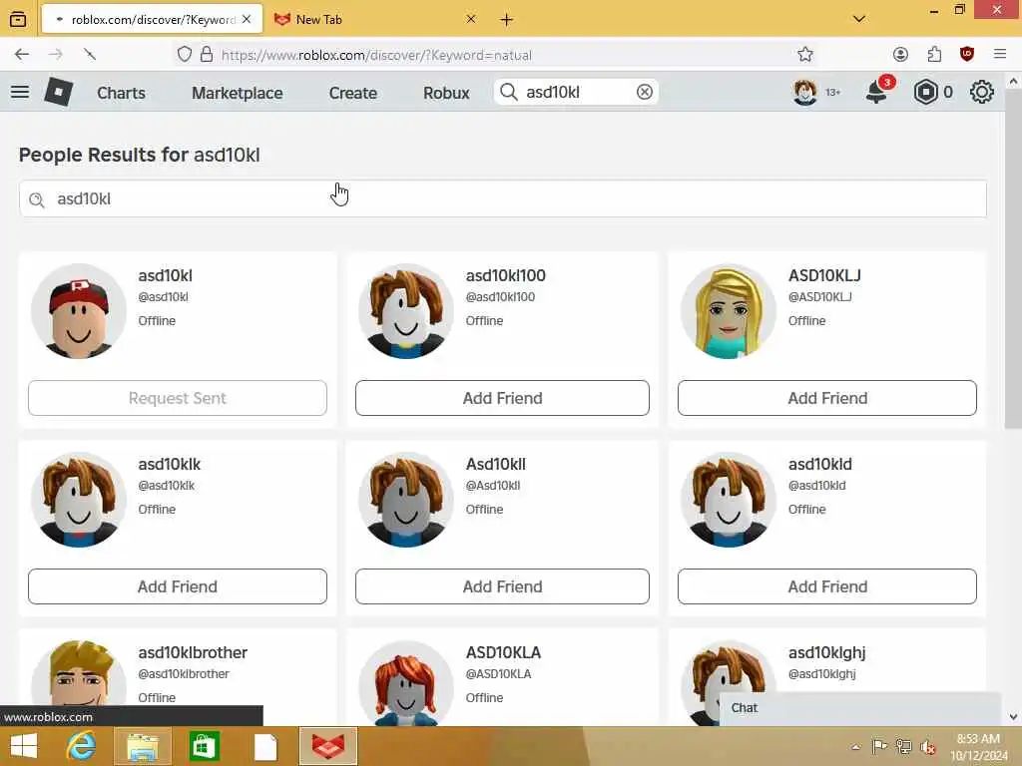Open the Robux navigation item

point(446,93)
